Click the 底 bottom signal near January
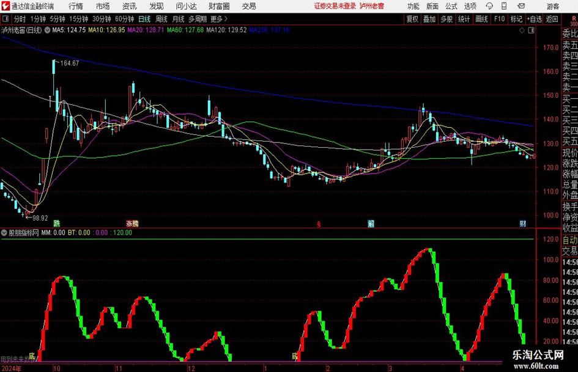 294,356
